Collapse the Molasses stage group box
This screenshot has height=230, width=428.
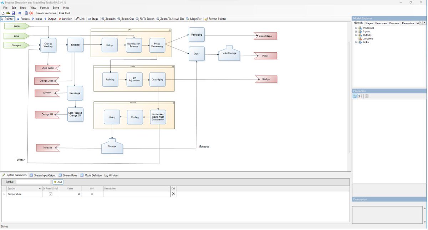pos(173,103)
